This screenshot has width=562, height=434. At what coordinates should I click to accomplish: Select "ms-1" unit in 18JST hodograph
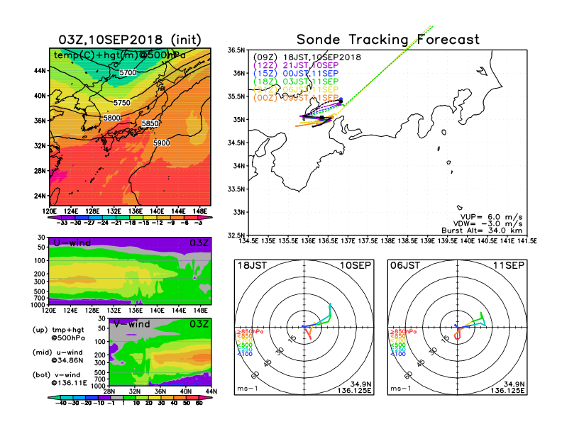[248, 389]
